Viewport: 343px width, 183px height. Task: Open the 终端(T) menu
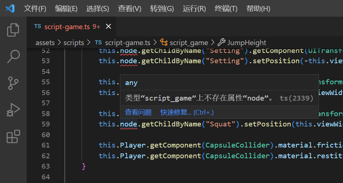point(226,9)
